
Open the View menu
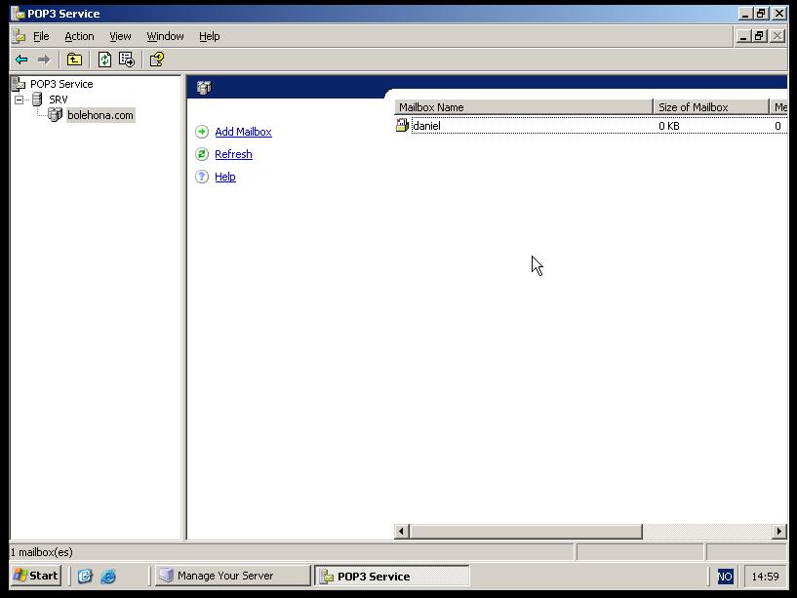click(120, 36)
